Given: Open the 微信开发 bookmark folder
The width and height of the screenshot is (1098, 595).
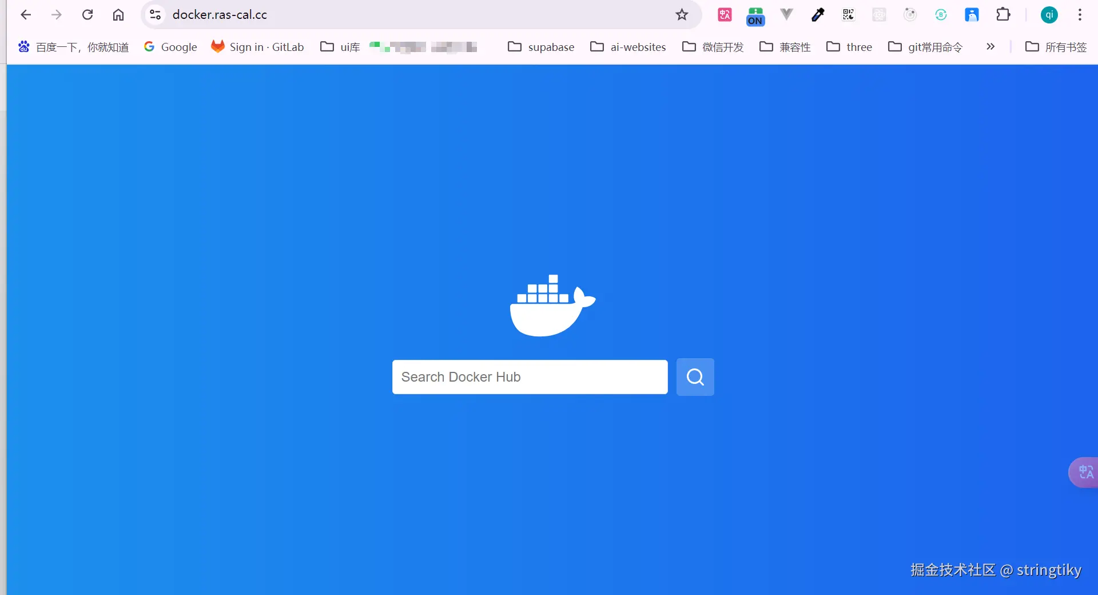Looking at the screenshot, I should pos(713,47).
